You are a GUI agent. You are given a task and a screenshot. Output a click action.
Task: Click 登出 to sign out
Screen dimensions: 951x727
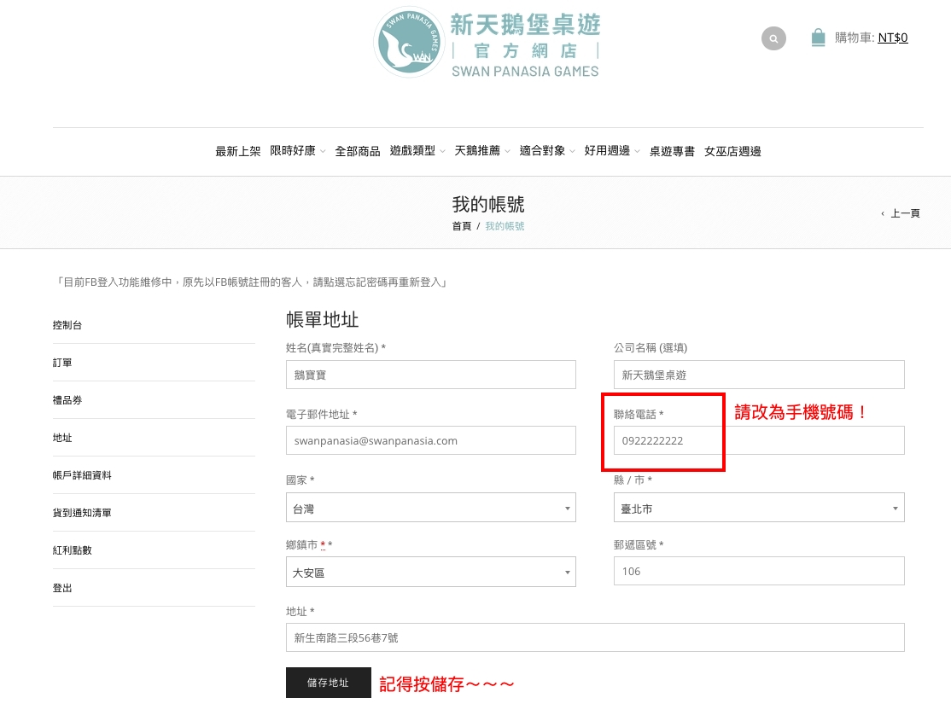click(x=62, y=587)
